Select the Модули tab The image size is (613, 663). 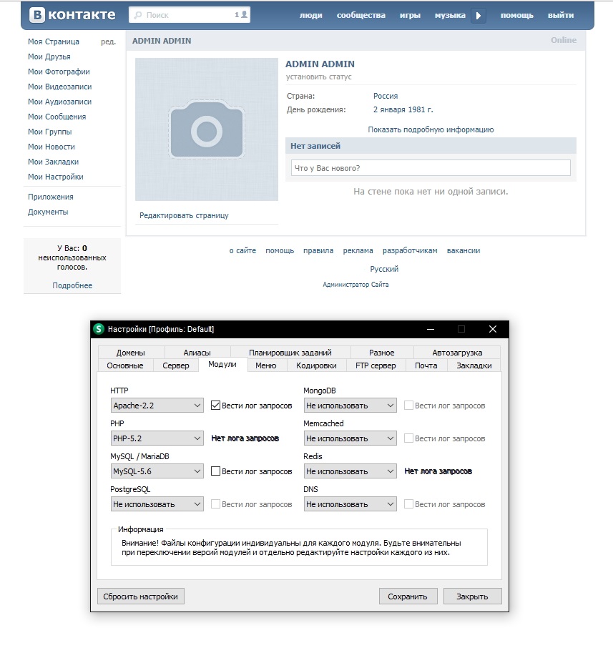pyautogui.click(x=222, y=364)
